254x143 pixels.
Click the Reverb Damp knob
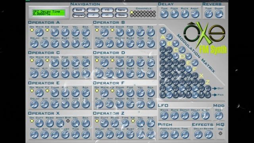coord(219,14)
